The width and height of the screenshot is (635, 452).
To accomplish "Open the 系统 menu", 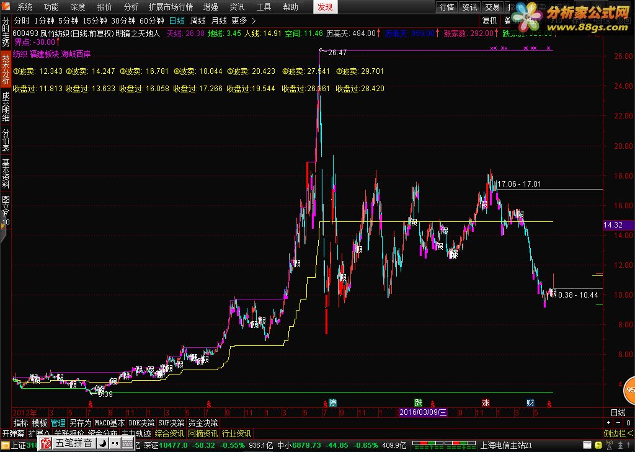I will [24, 6].
